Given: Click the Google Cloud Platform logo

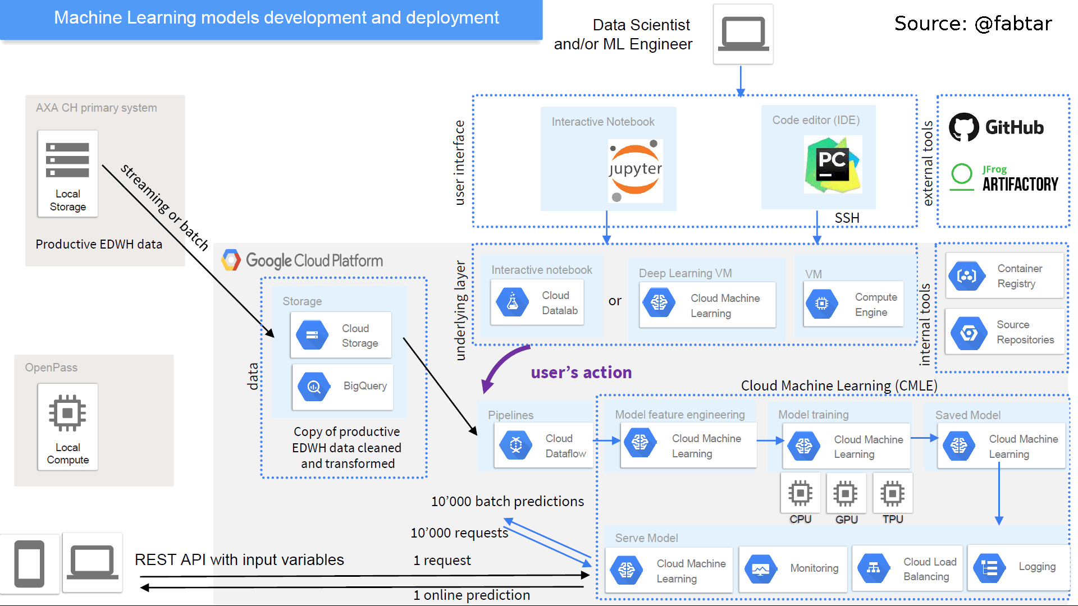Looking at the screenshot, I should (x=302, y=260).
